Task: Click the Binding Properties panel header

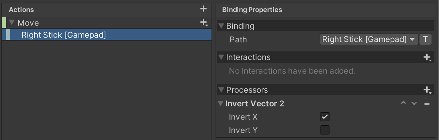Action: 252,10
